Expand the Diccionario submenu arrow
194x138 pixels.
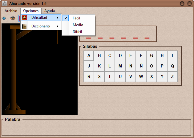[x=57, y=26]
